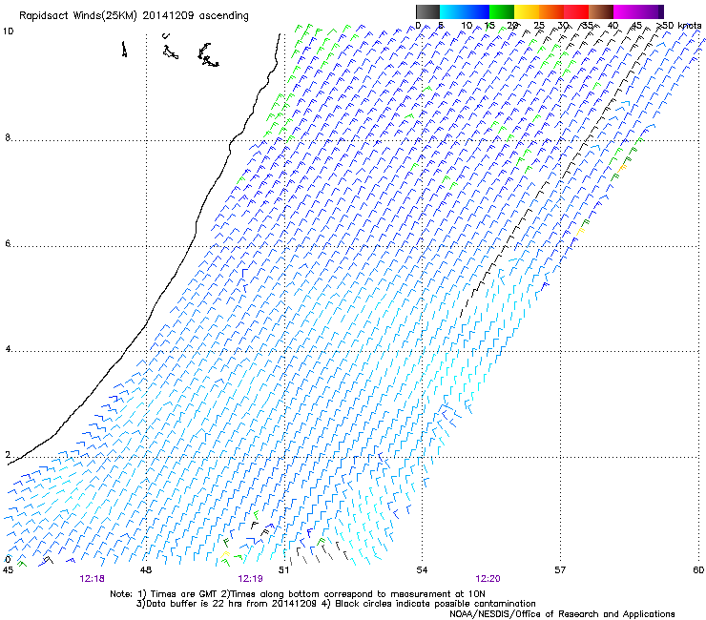The height and width of the screenshot is (620, 706).
Task: Click the brown 35–40 knots legend swatch
Action: tap(601, 11)
